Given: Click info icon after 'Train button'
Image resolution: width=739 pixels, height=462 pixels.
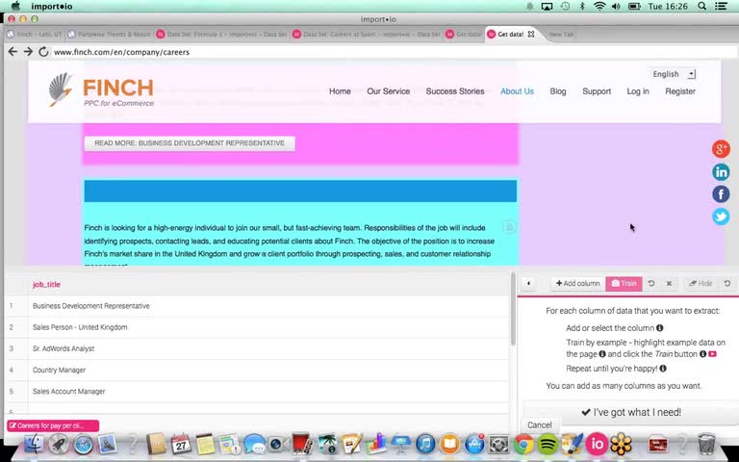Looking at the screenshot, I should click(702, 353).
